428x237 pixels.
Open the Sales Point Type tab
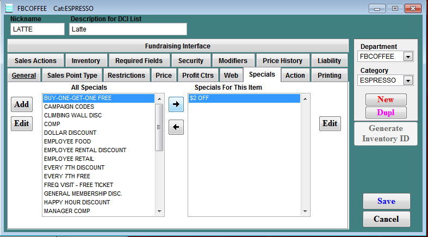pyautogui.click(x=72, y=75)
